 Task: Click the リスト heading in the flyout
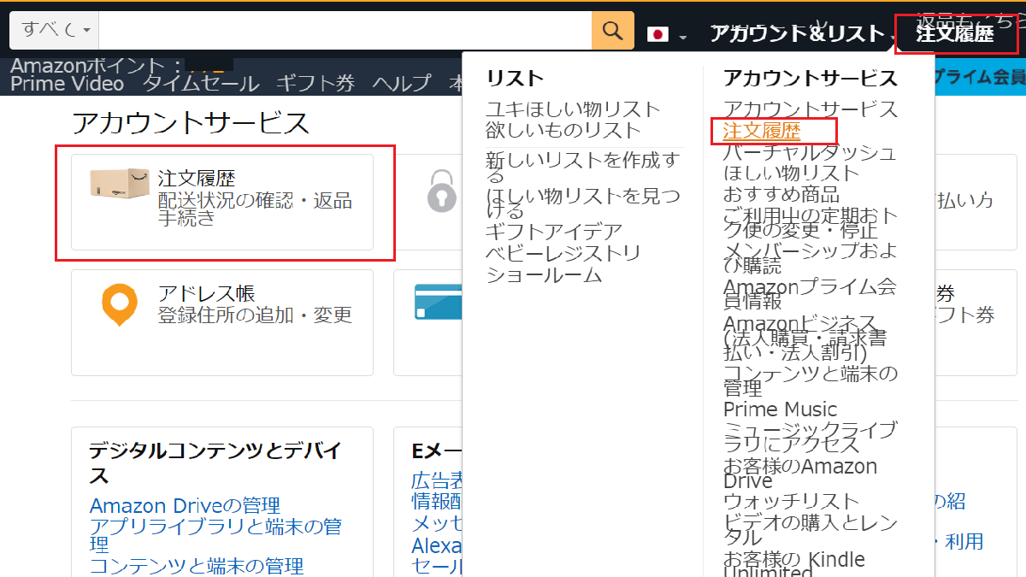click(x=515, y=79)
